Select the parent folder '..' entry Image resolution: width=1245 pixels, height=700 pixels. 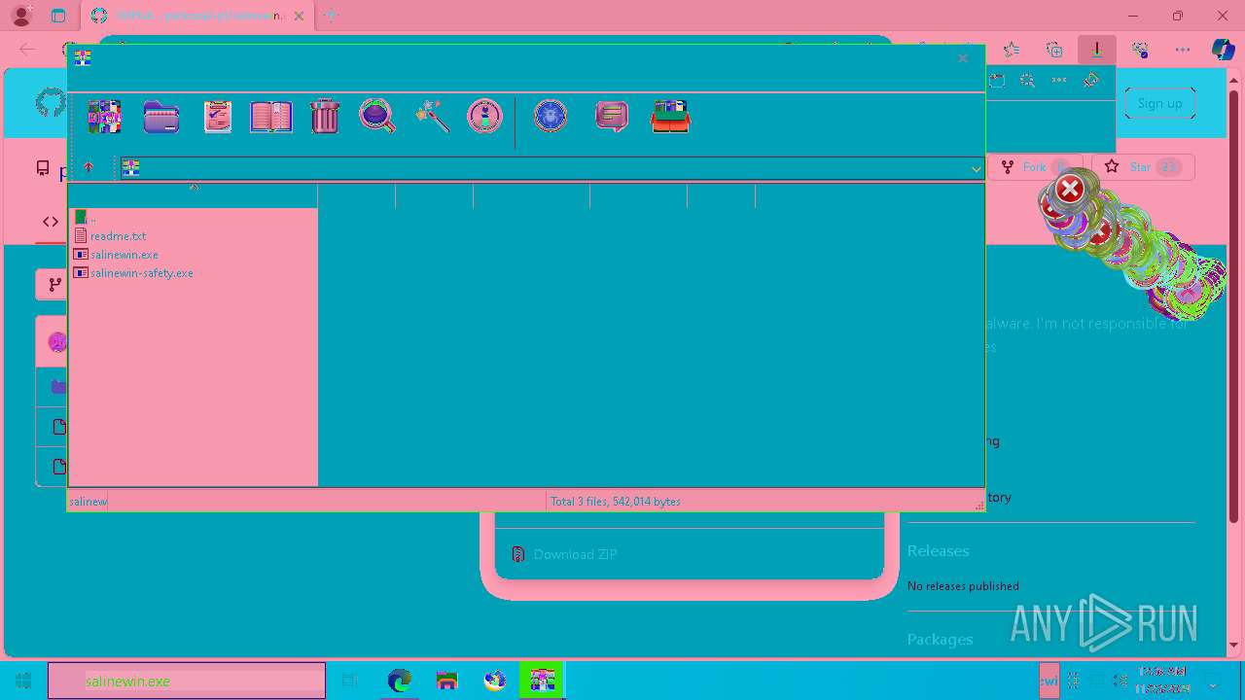[x=86, y=218]
